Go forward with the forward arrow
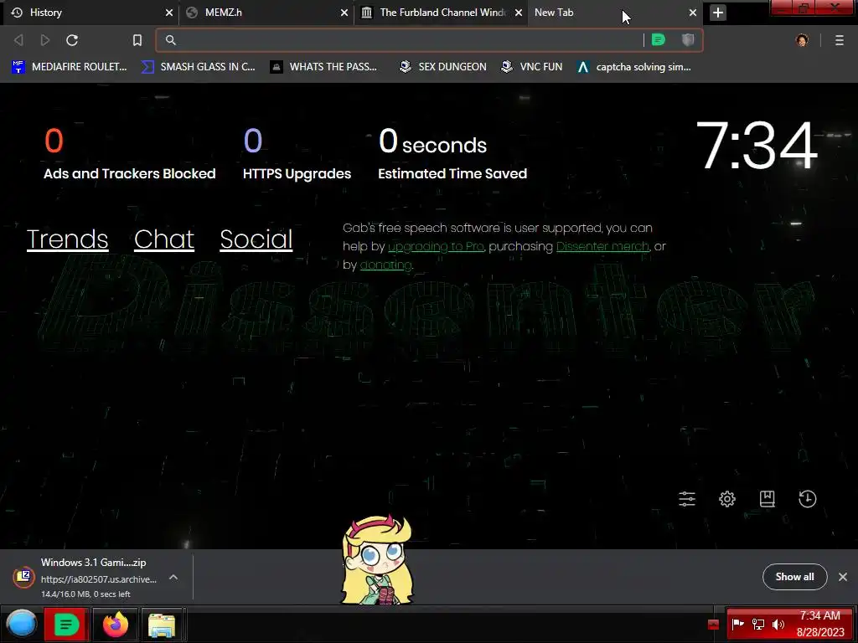The height and width of the screenshot is (643, 858). 45,40
